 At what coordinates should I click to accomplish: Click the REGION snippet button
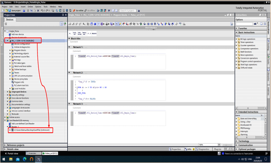94,33
